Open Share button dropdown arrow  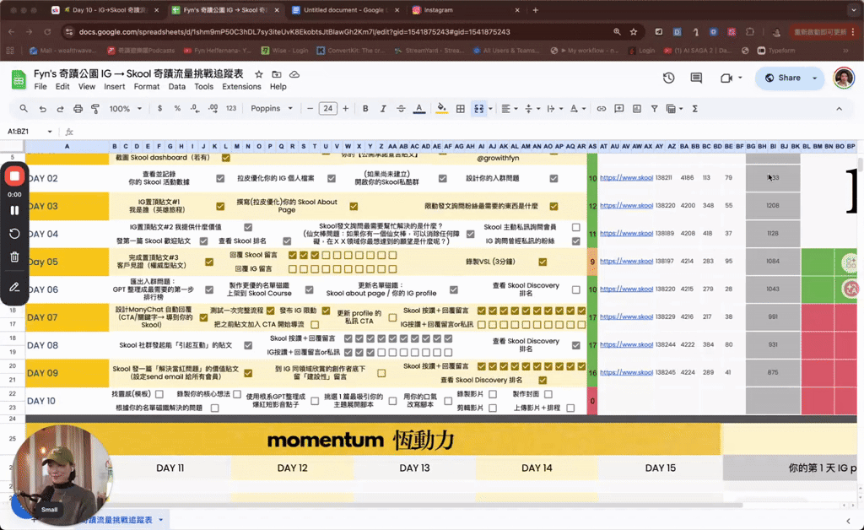pyautogui.click(x=814, y=78)
